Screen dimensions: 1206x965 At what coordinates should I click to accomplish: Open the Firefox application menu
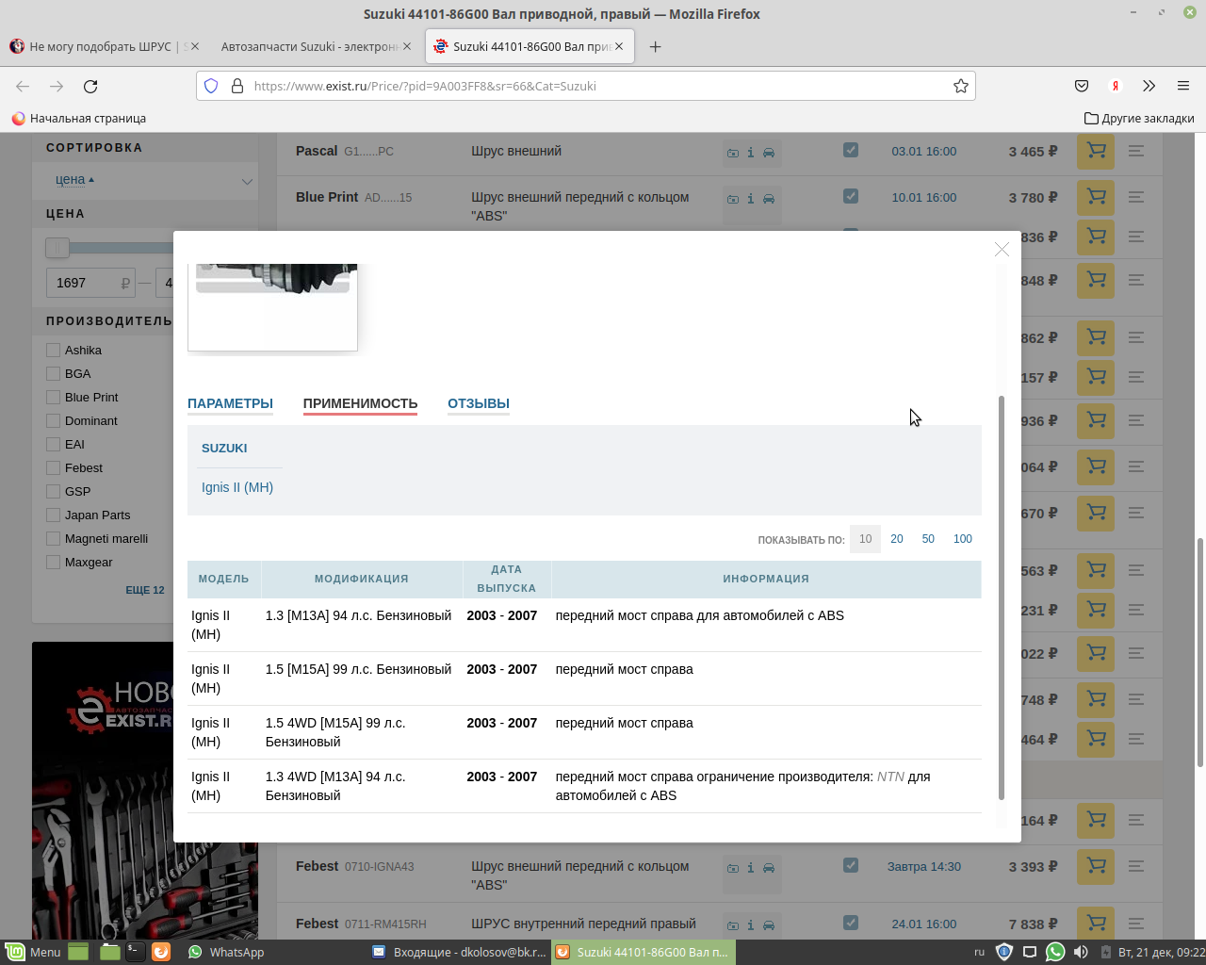point(1183,86)
